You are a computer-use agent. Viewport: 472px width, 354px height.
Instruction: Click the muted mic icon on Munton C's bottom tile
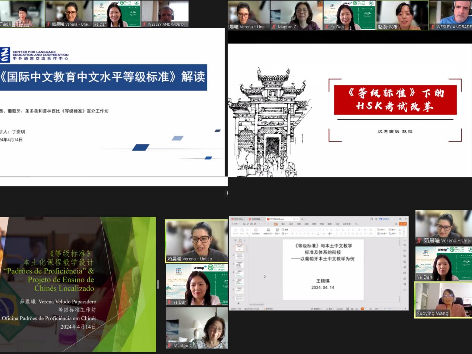(x=170, y=345)
